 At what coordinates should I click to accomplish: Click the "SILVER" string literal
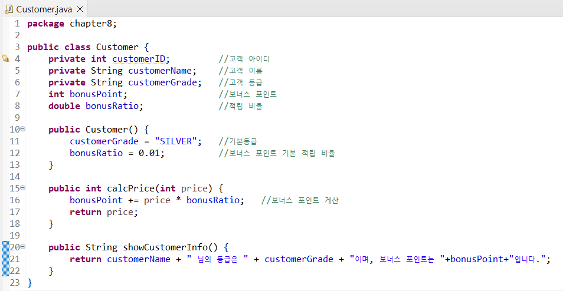(x=176, y=141)
